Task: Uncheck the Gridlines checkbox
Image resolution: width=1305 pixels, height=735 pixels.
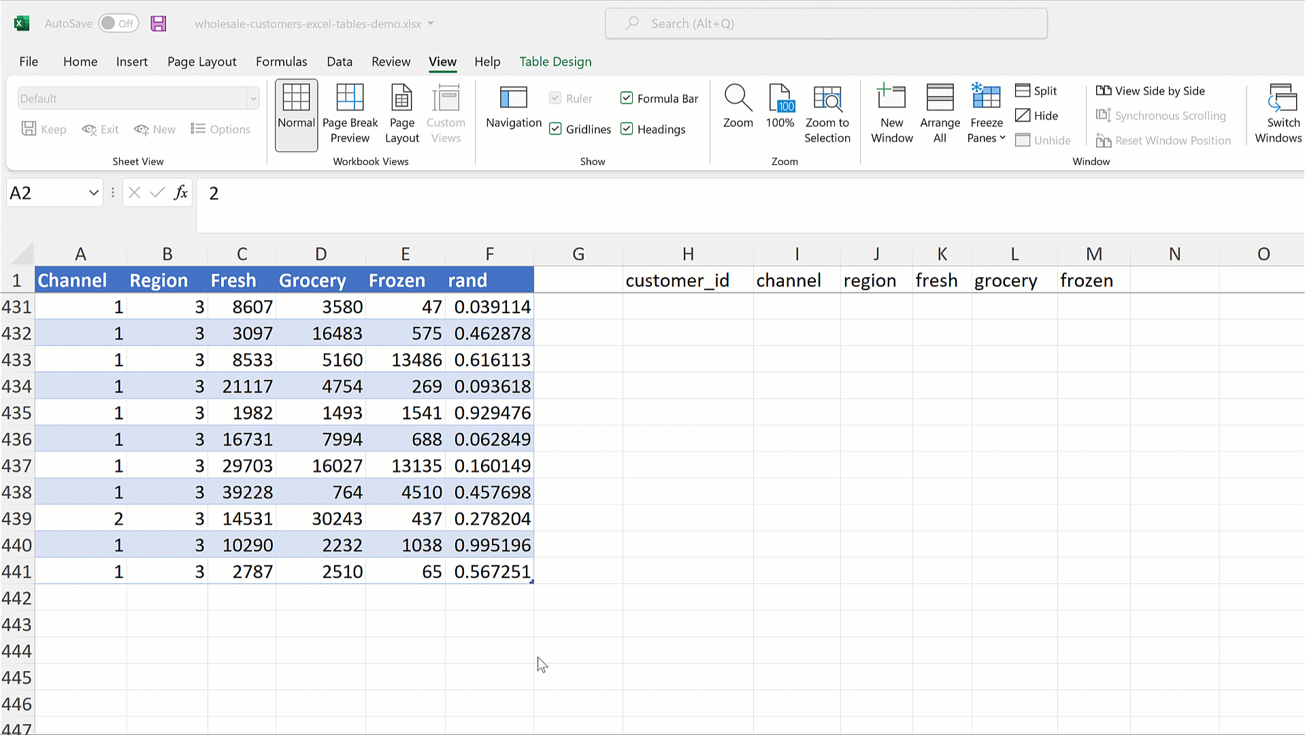Action: pyautogui.click(x=556, y=129)
